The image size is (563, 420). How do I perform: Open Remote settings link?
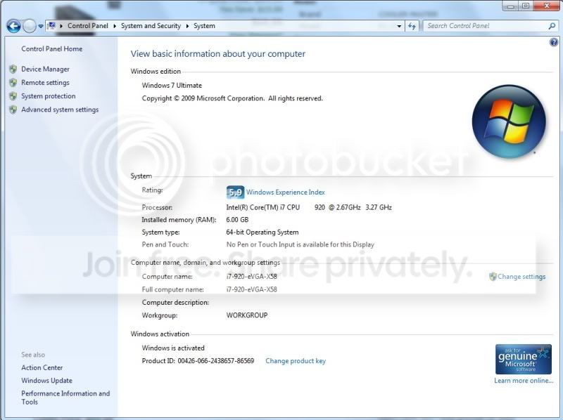pos(45,83)
